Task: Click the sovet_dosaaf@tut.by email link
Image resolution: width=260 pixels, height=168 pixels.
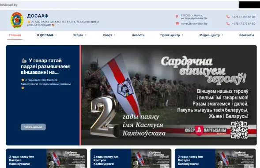Action: pos(194,23)
